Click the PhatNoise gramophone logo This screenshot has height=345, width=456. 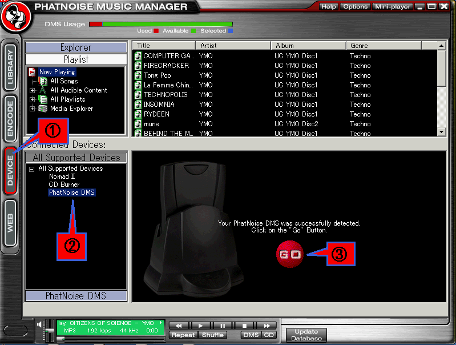coord(15,17)
